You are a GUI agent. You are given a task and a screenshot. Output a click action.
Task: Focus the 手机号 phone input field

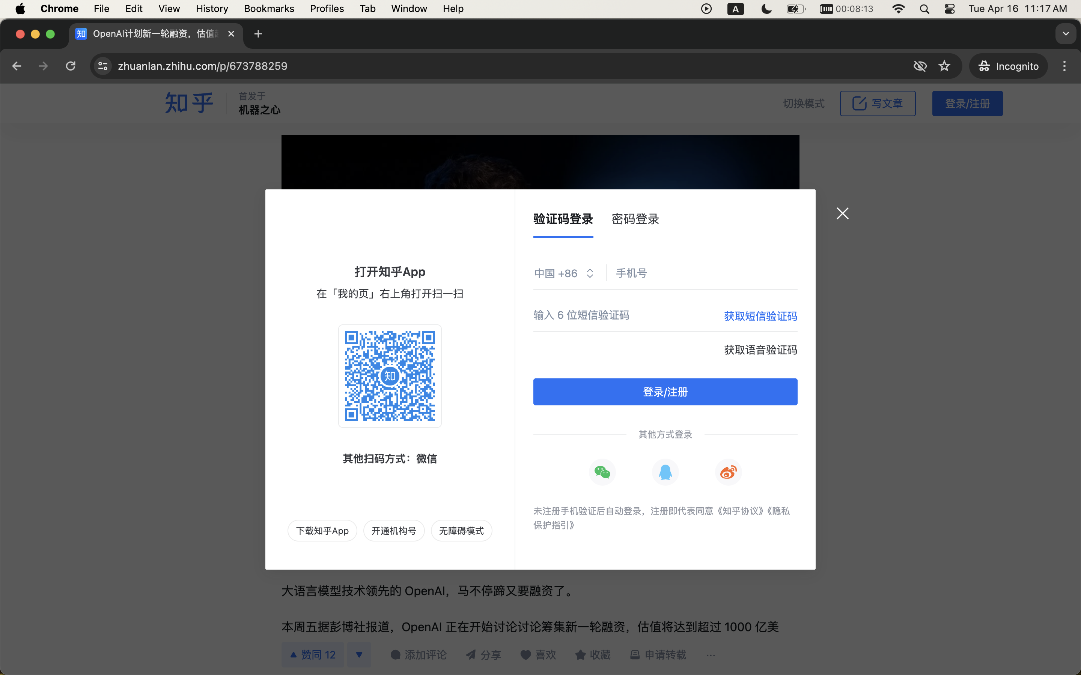coord(706,273)
